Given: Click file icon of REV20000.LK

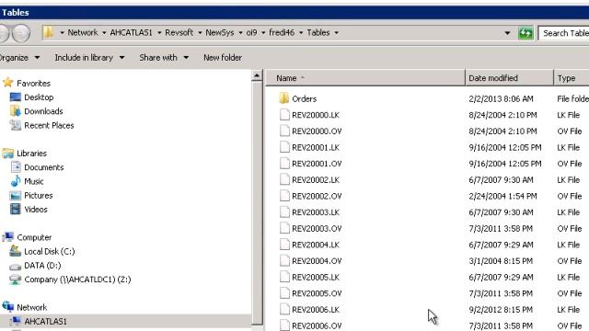Looking at the screenshot, I should (x=284, y=115).
